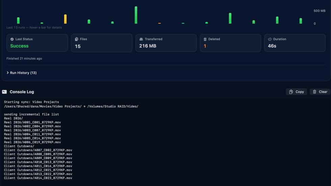Click log line A010_C013_0729KP.mov
Image resolution: width=331 pixels, height=186 pixels.
[38, 162]
